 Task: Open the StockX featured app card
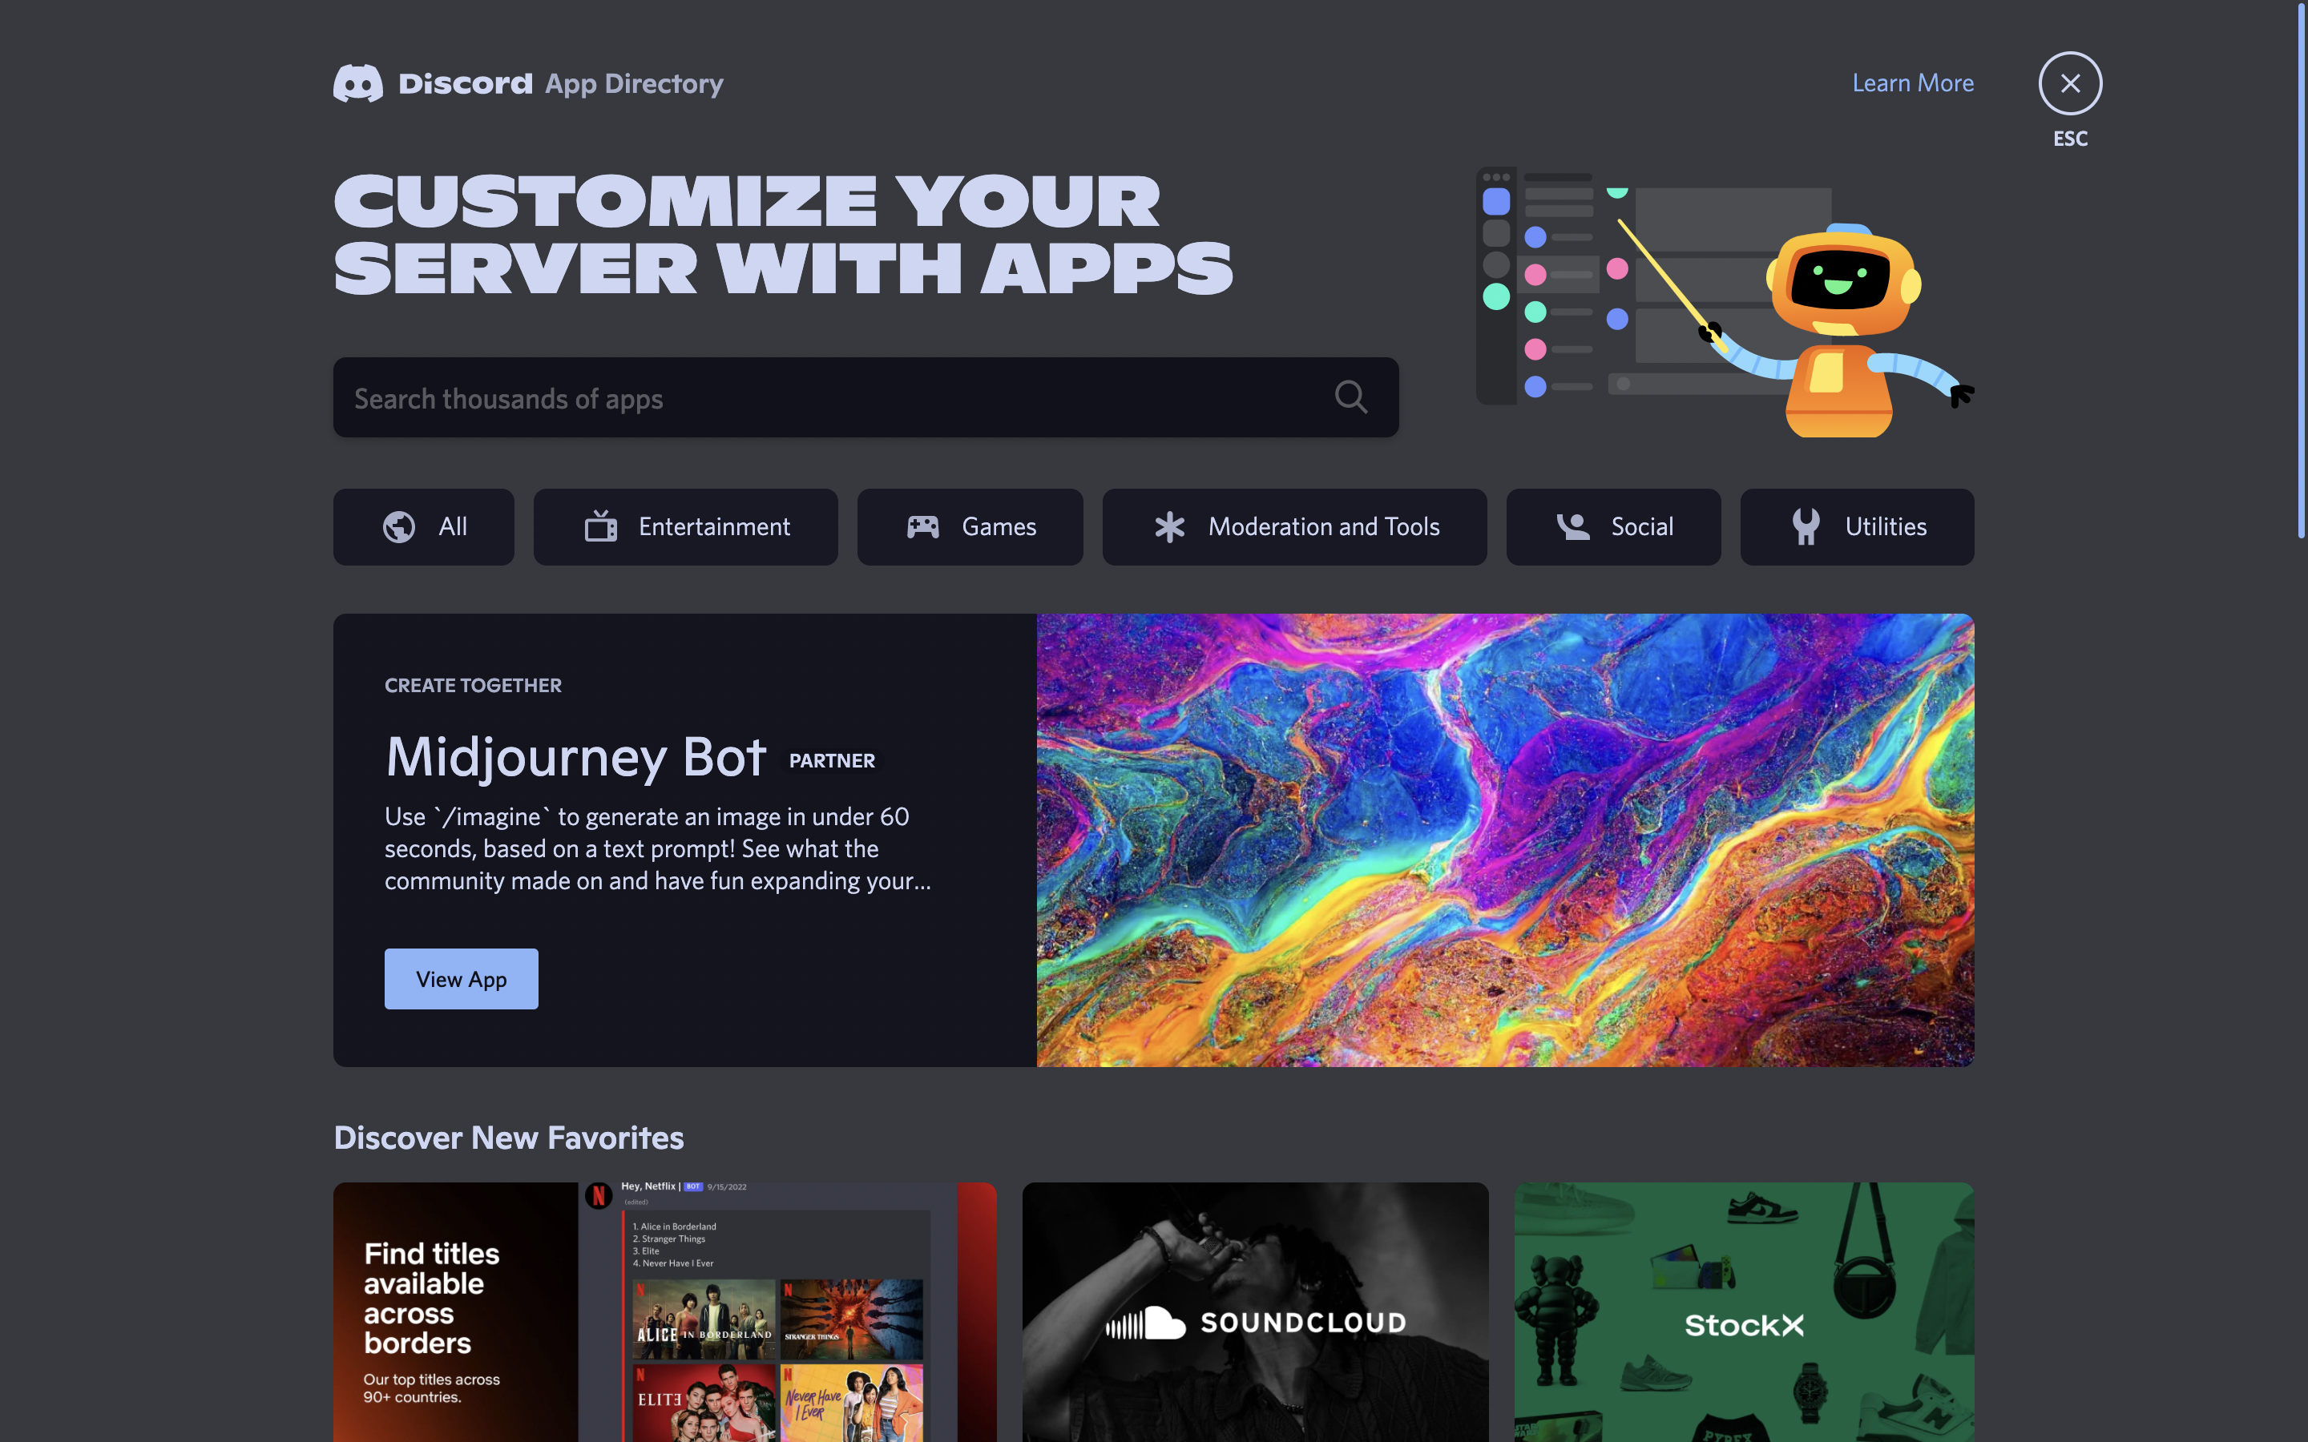(x=1743, y=1312)
